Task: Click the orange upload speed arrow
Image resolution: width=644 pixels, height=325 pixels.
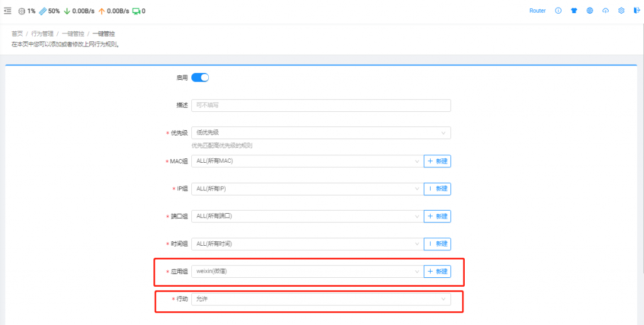Action: click(x=102, y=11)
